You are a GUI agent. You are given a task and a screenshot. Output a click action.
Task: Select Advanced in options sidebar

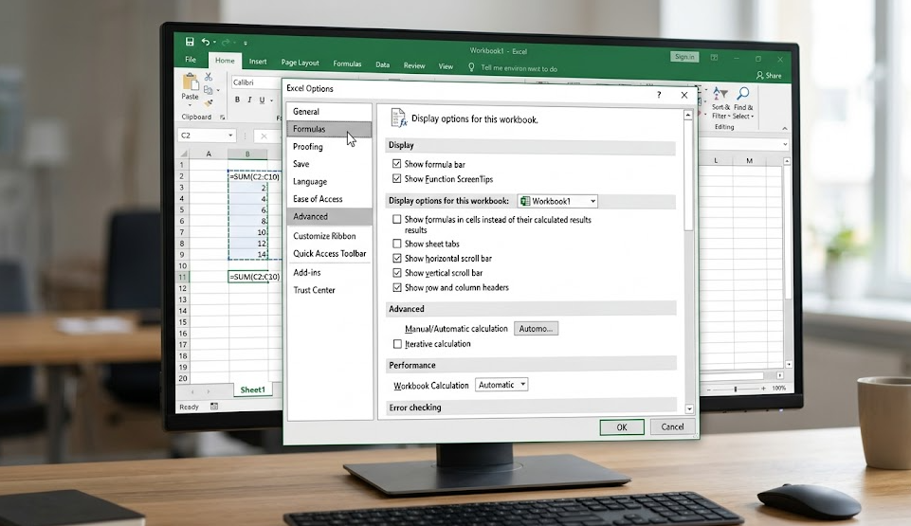(x=329, y=216)
